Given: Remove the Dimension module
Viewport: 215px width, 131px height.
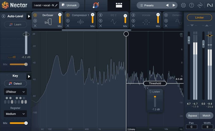Looking at the screenshot, I should click(x=166, y=26).
